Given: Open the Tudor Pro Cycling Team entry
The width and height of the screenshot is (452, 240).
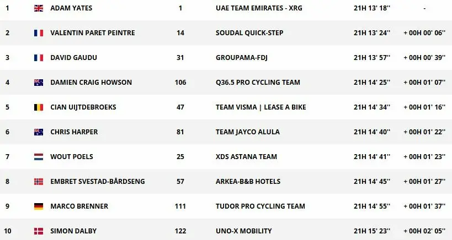Looking at the screenshot, I should point(260,206).
